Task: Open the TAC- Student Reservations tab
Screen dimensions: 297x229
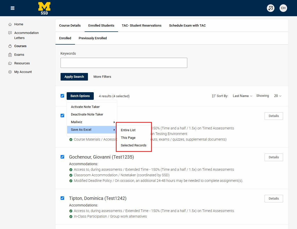Action: 141,26
